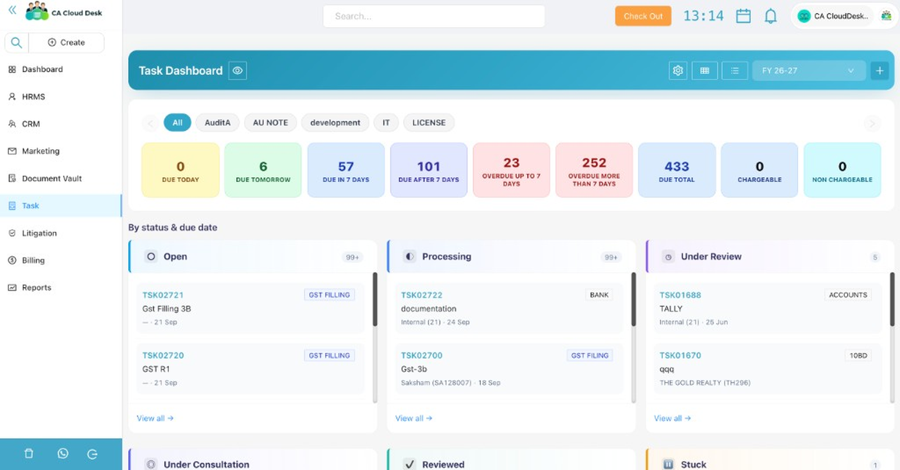Click the plus add task icon

tap(880, 70)
